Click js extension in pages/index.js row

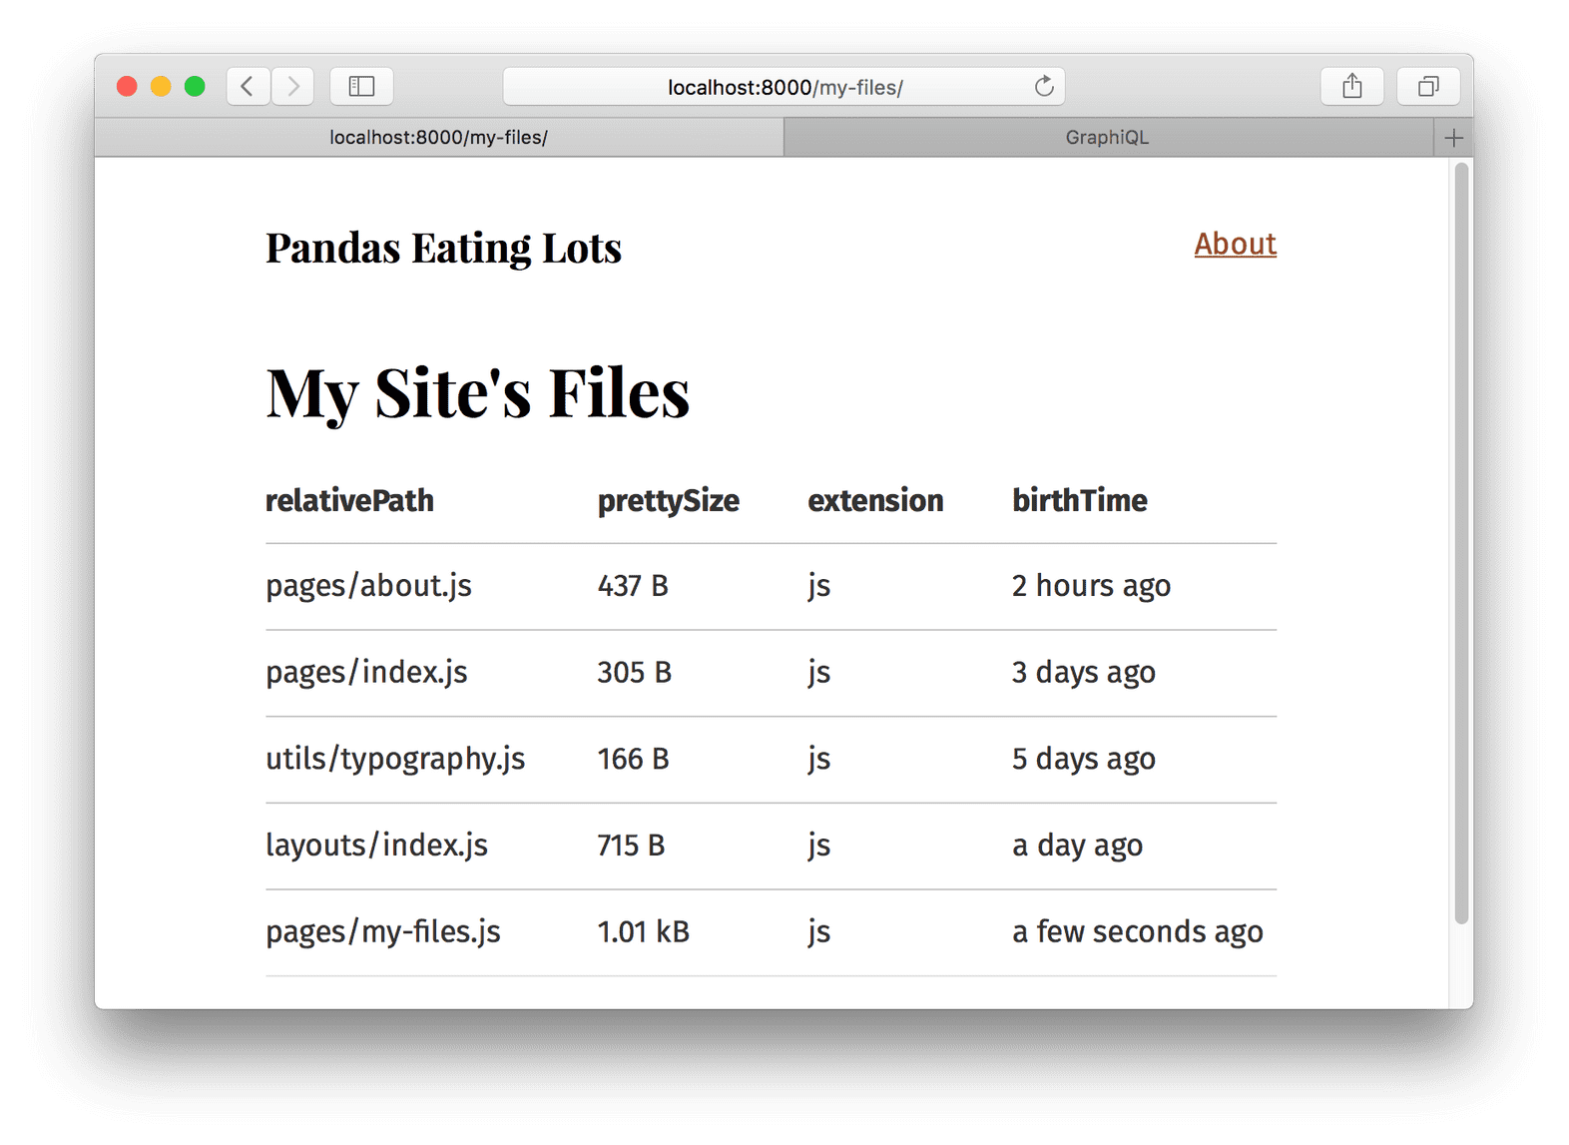point(818,672)
